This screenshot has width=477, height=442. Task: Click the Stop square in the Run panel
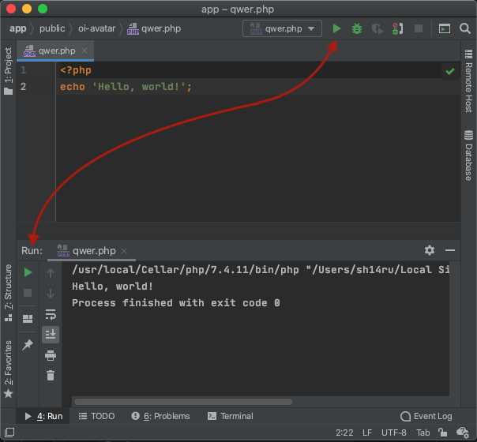pos(28,293)
